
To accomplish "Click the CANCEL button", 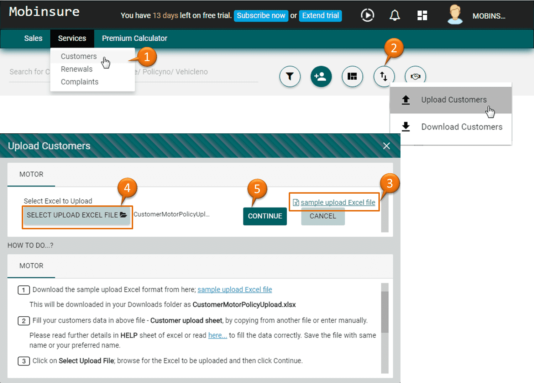I will click(323, 216).
